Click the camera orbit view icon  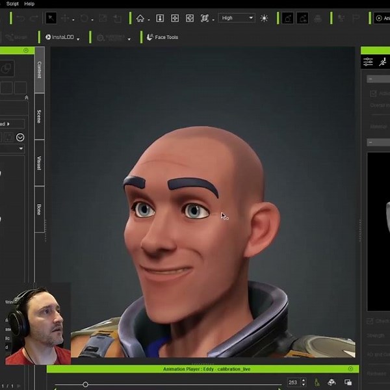coord(190,18)
